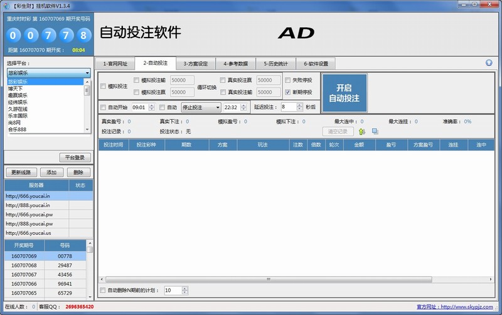
Task: Select 乐丰国际 from the platform list
Action: (18, 116)
